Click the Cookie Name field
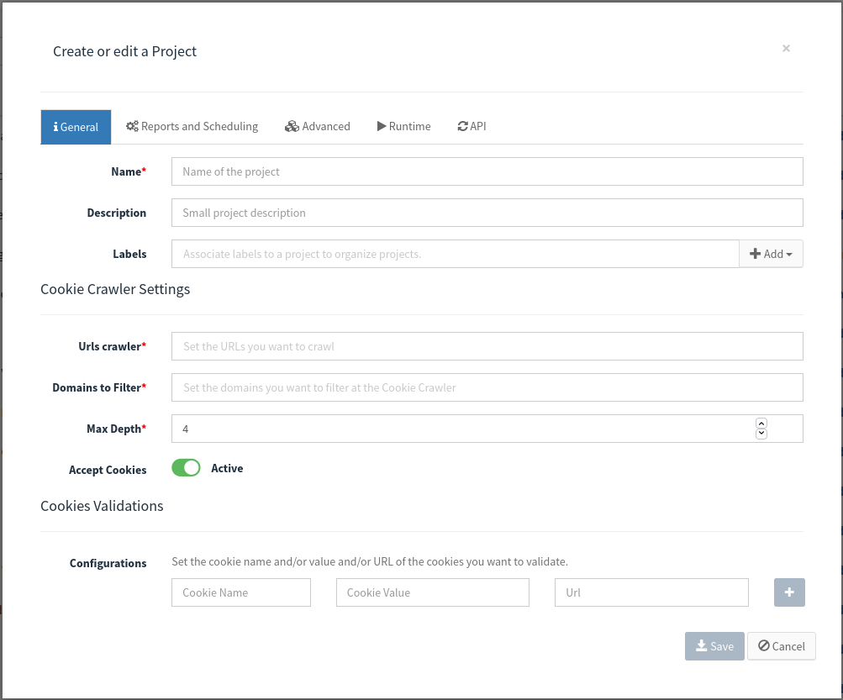The width and height of the screenshot is (843, 700). pos(241,592)
